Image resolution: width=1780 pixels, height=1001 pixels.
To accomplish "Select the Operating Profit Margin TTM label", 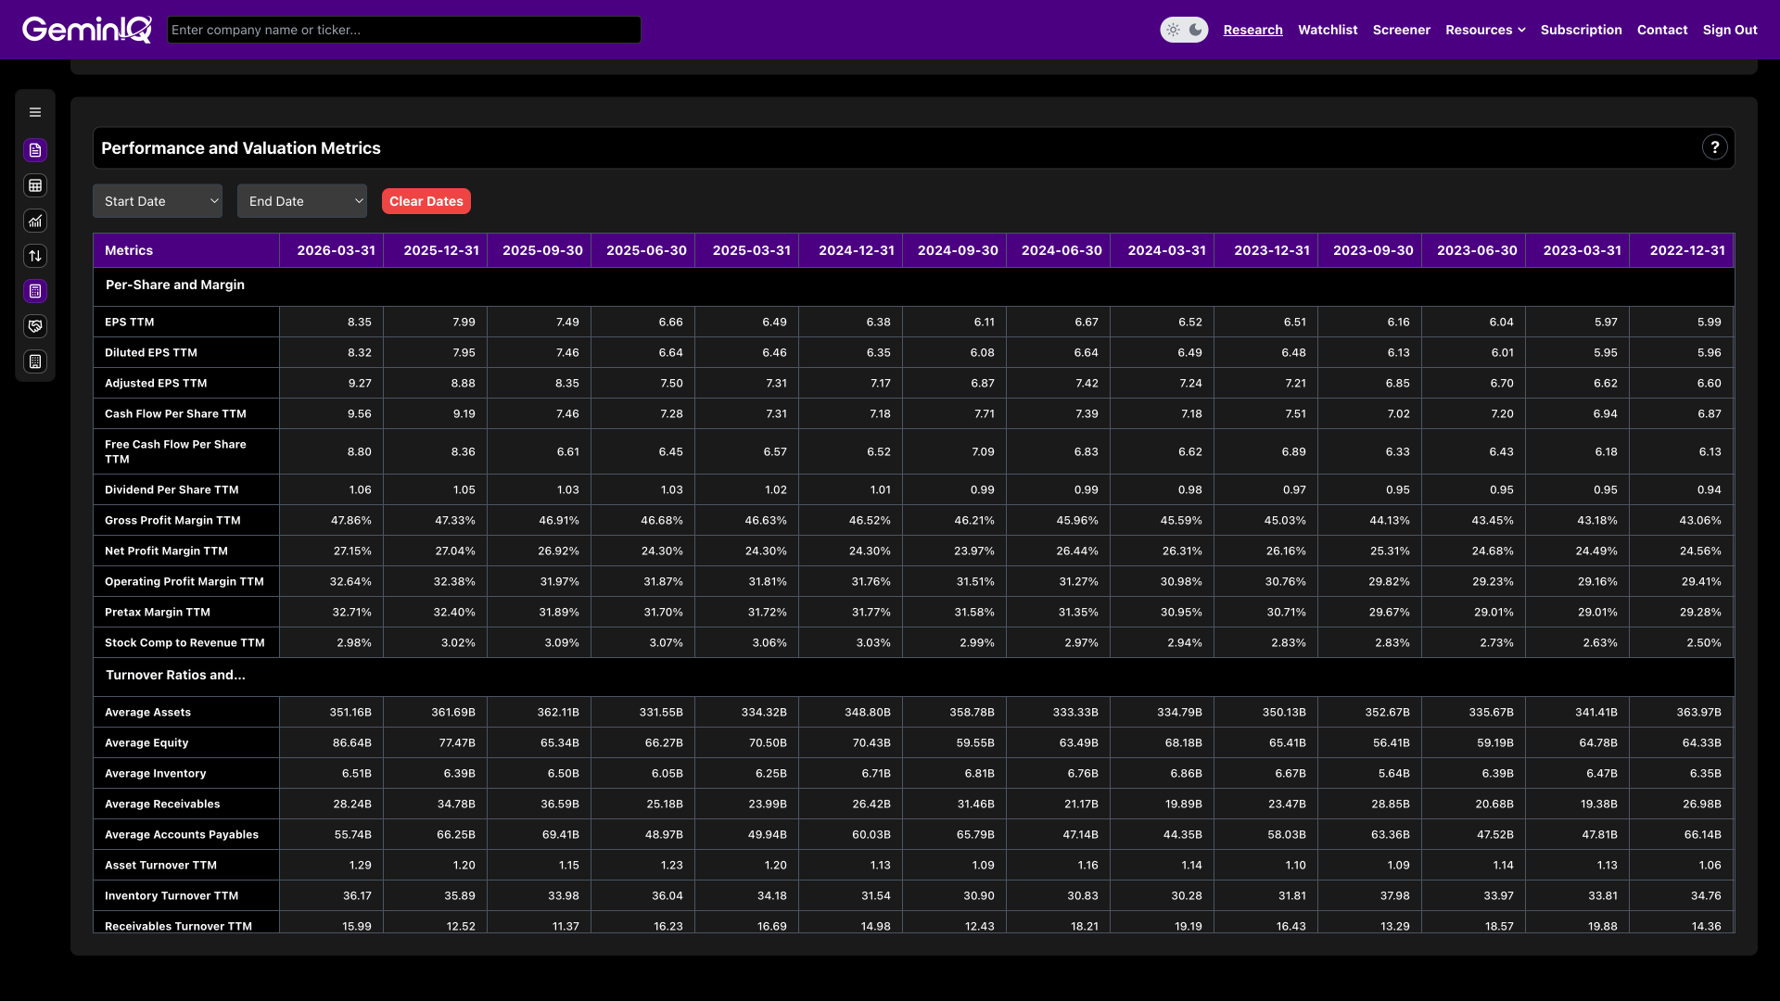I will (184, 582).
